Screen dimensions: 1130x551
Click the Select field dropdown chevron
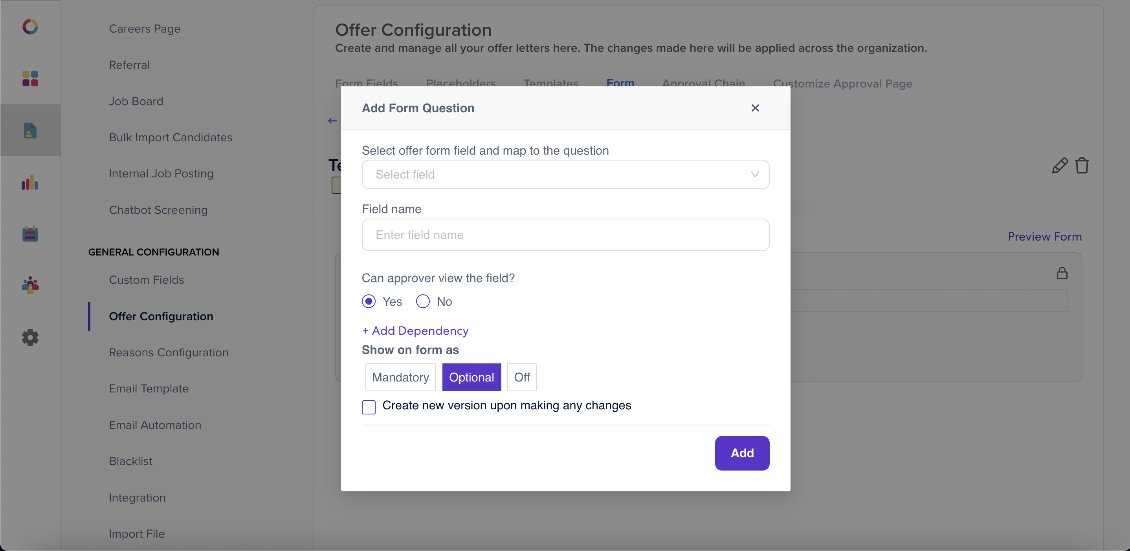[x=755, y=174]
